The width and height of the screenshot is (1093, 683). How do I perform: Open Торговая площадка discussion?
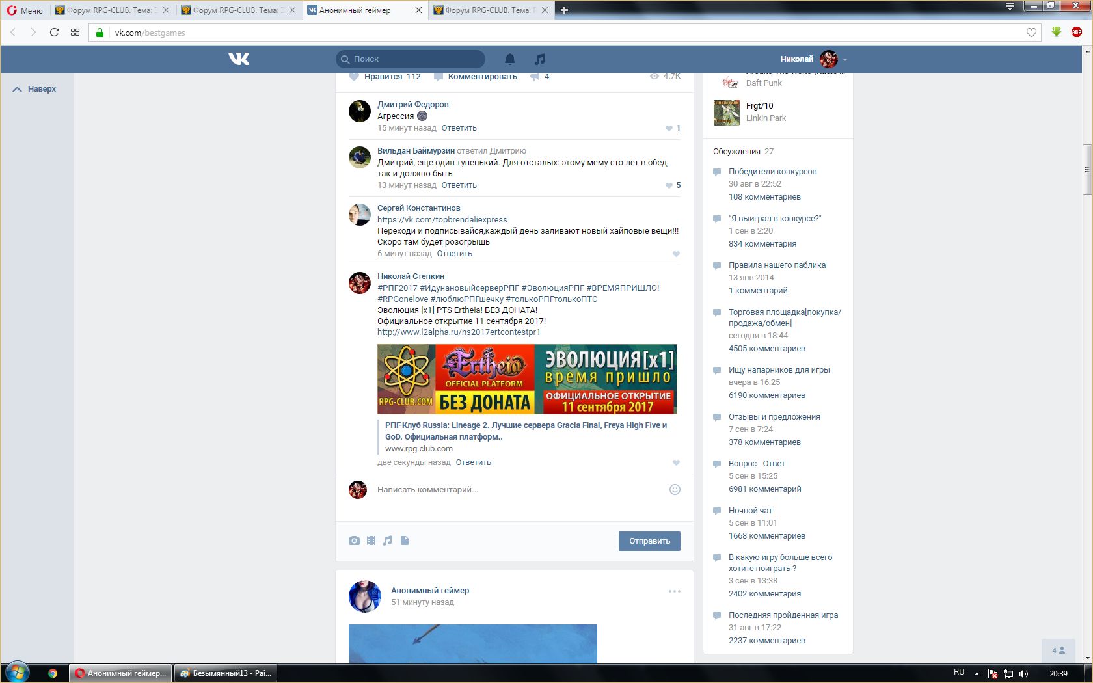tap(785, 317)
